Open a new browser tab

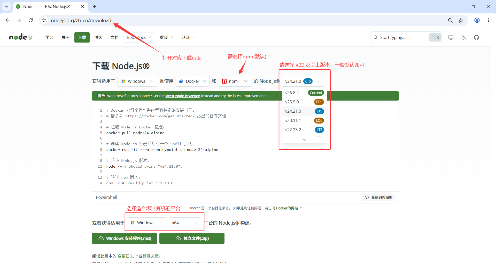[x=95, y=6]
